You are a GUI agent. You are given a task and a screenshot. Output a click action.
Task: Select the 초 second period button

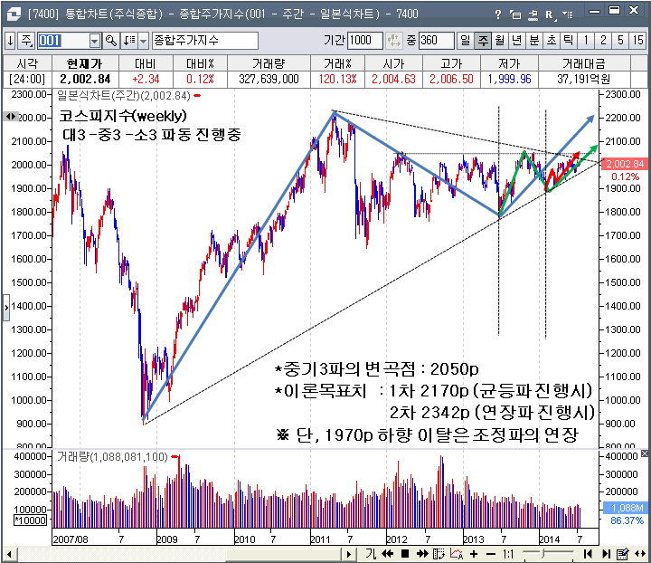[552, 41]
